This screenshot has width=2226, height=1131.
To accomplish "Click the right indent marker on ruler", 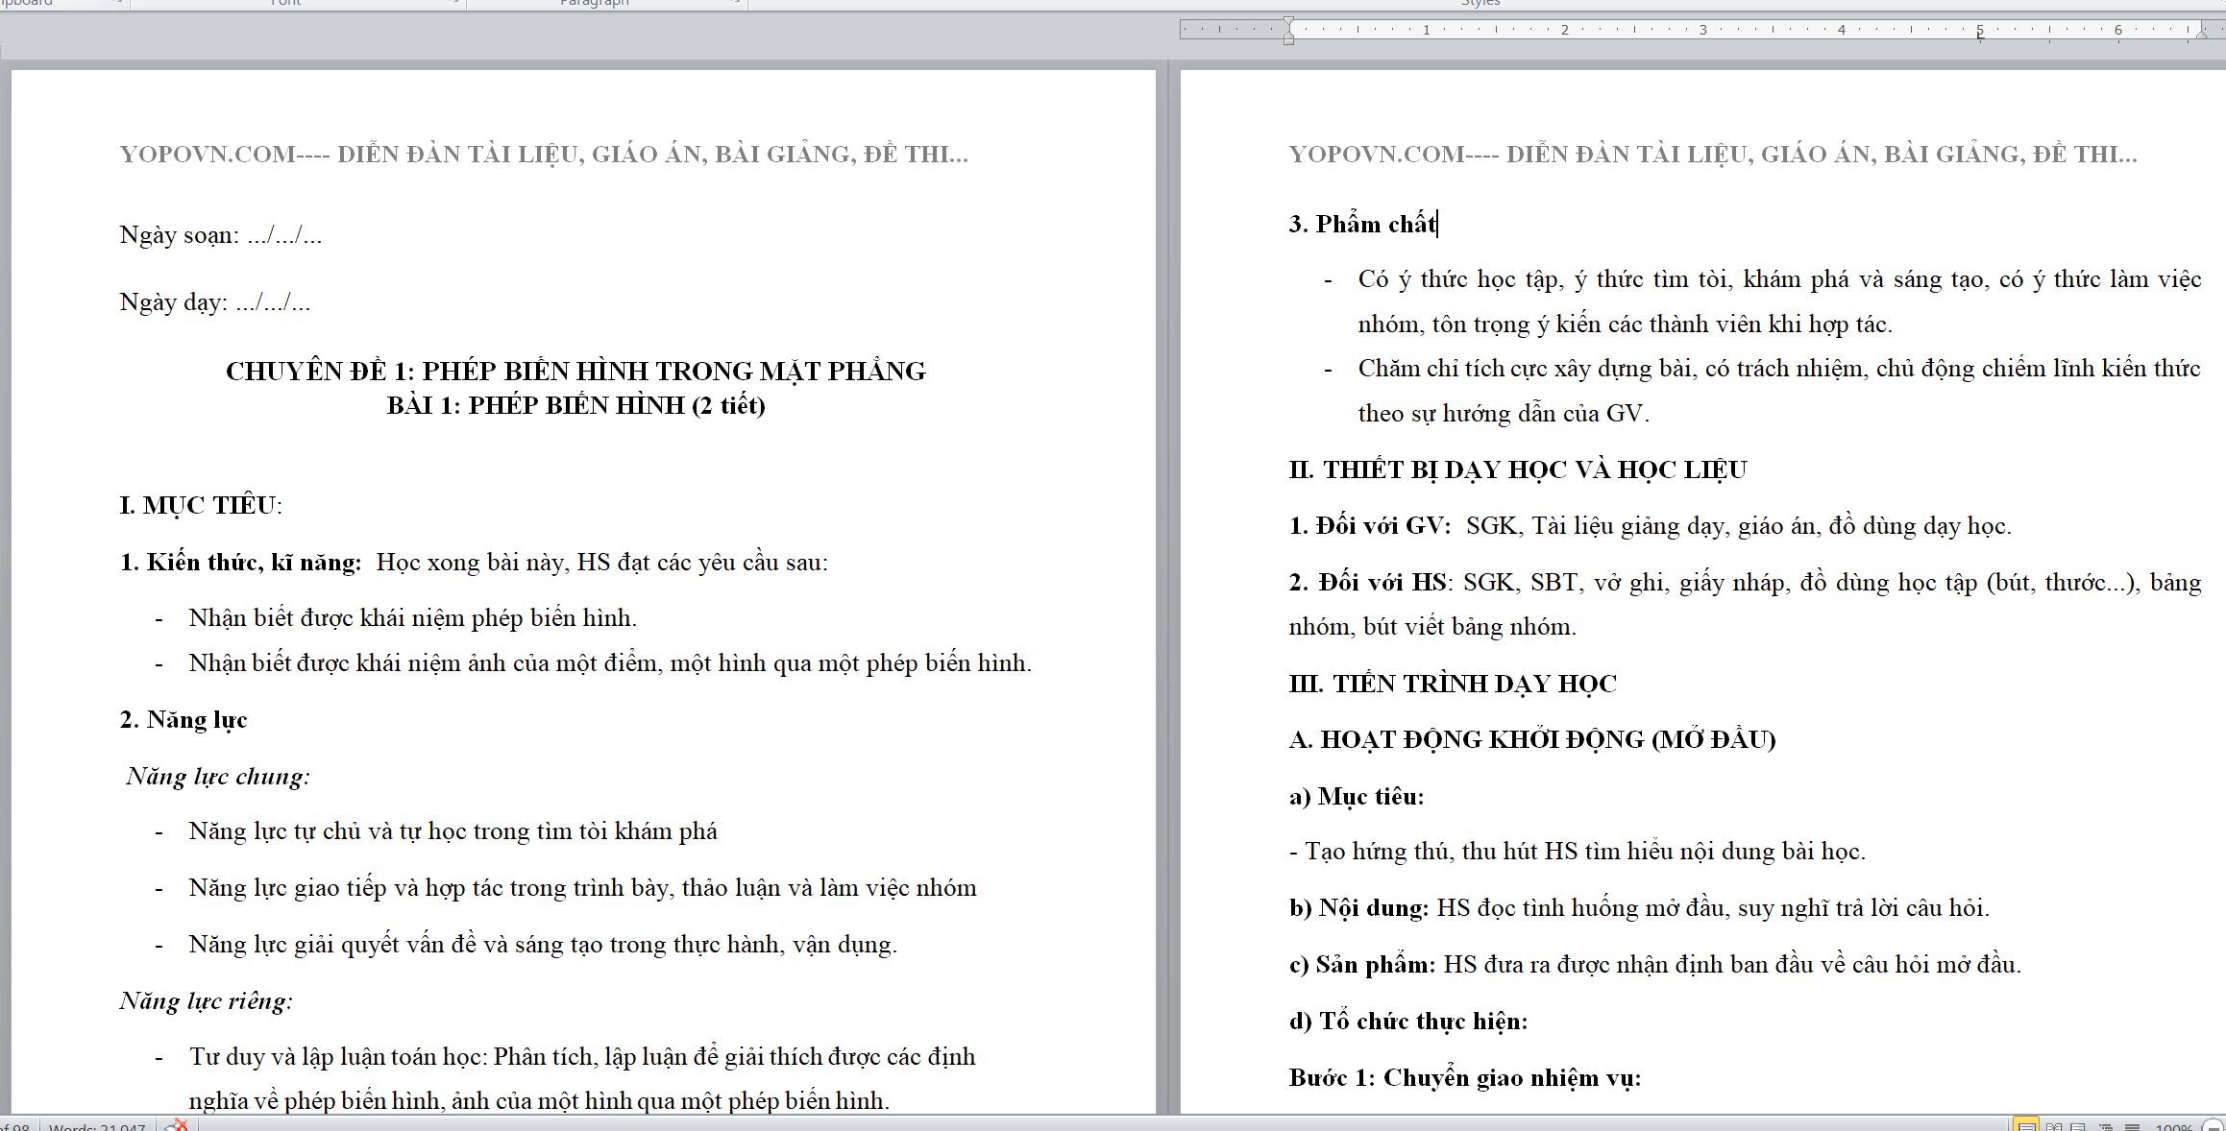I will click(x=2201, y=35).
